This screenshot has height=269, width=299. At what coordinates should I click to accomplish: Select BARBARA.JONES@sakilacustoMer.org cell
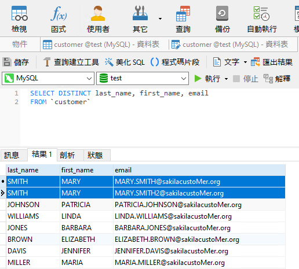pos(199,228)
